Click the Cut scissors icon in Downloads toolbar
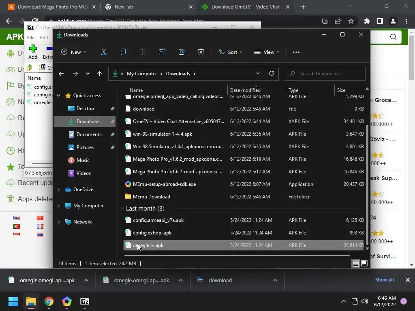Screen dimensions: 415x311 click(103, 52)
